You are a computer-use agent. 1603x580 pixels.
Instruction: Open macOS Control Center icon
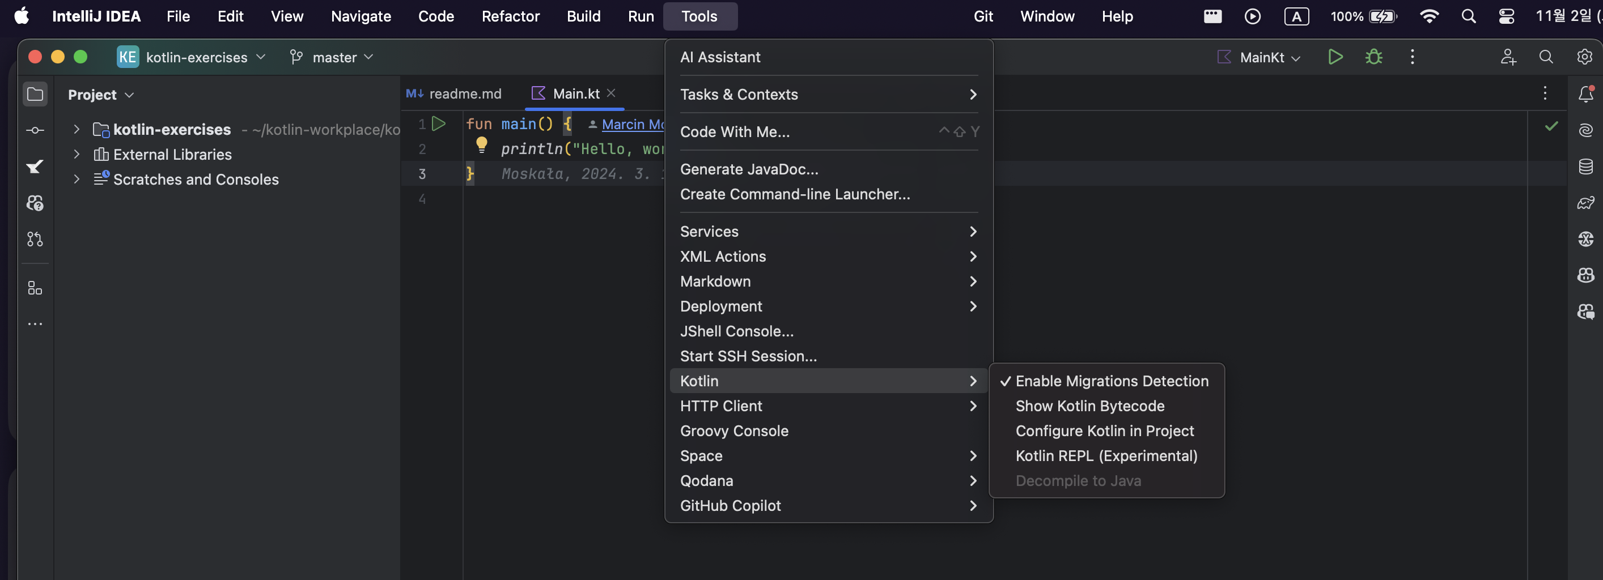[x=1506, y=16]
